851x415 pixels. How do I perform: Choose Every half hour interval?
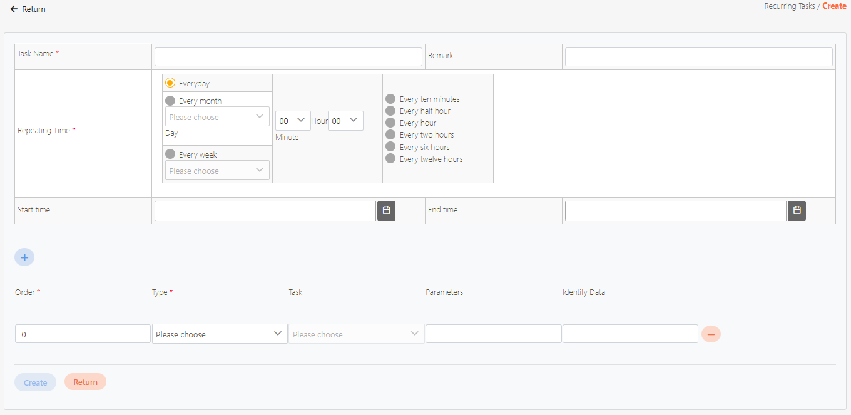coord(390,111)
